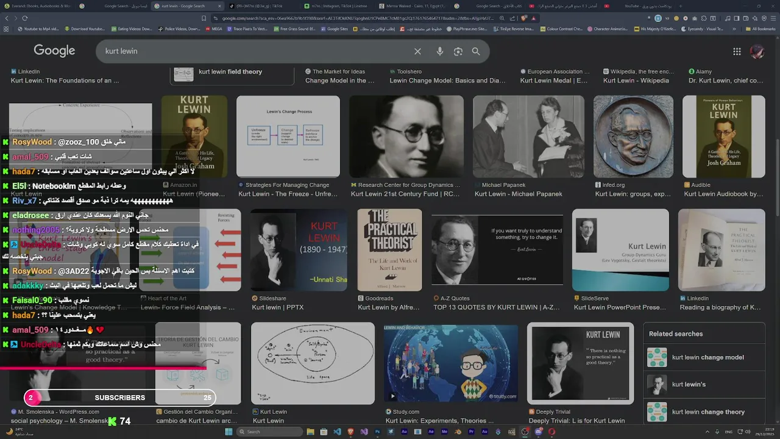
Task: Open the Slideshare Kurt lewin PPTX thumbnail
Action: [299, 250]
